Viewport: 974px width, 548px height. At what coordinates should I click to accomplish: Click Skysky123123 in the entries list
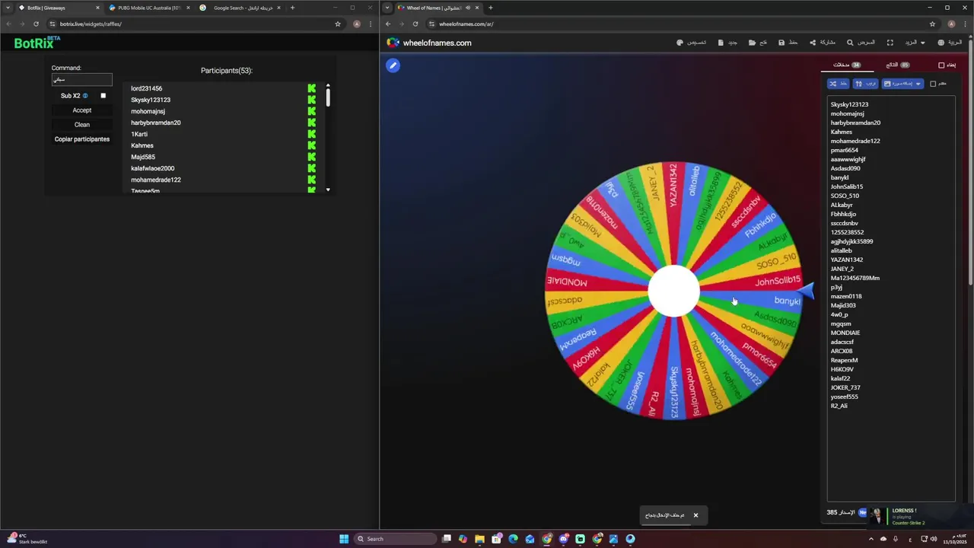(849, 104)
